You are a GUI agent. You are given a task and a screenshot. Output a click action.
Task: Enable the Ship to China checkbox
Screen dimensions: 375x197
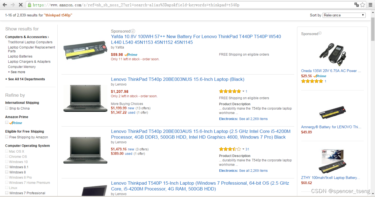point(7,108)
